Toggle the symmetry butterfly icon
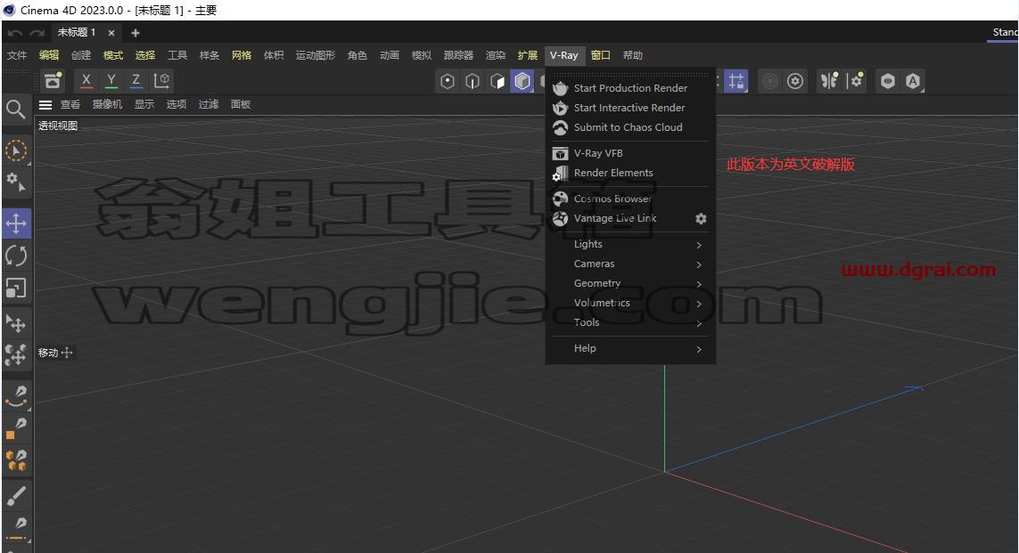 click(x=829, y=80)
